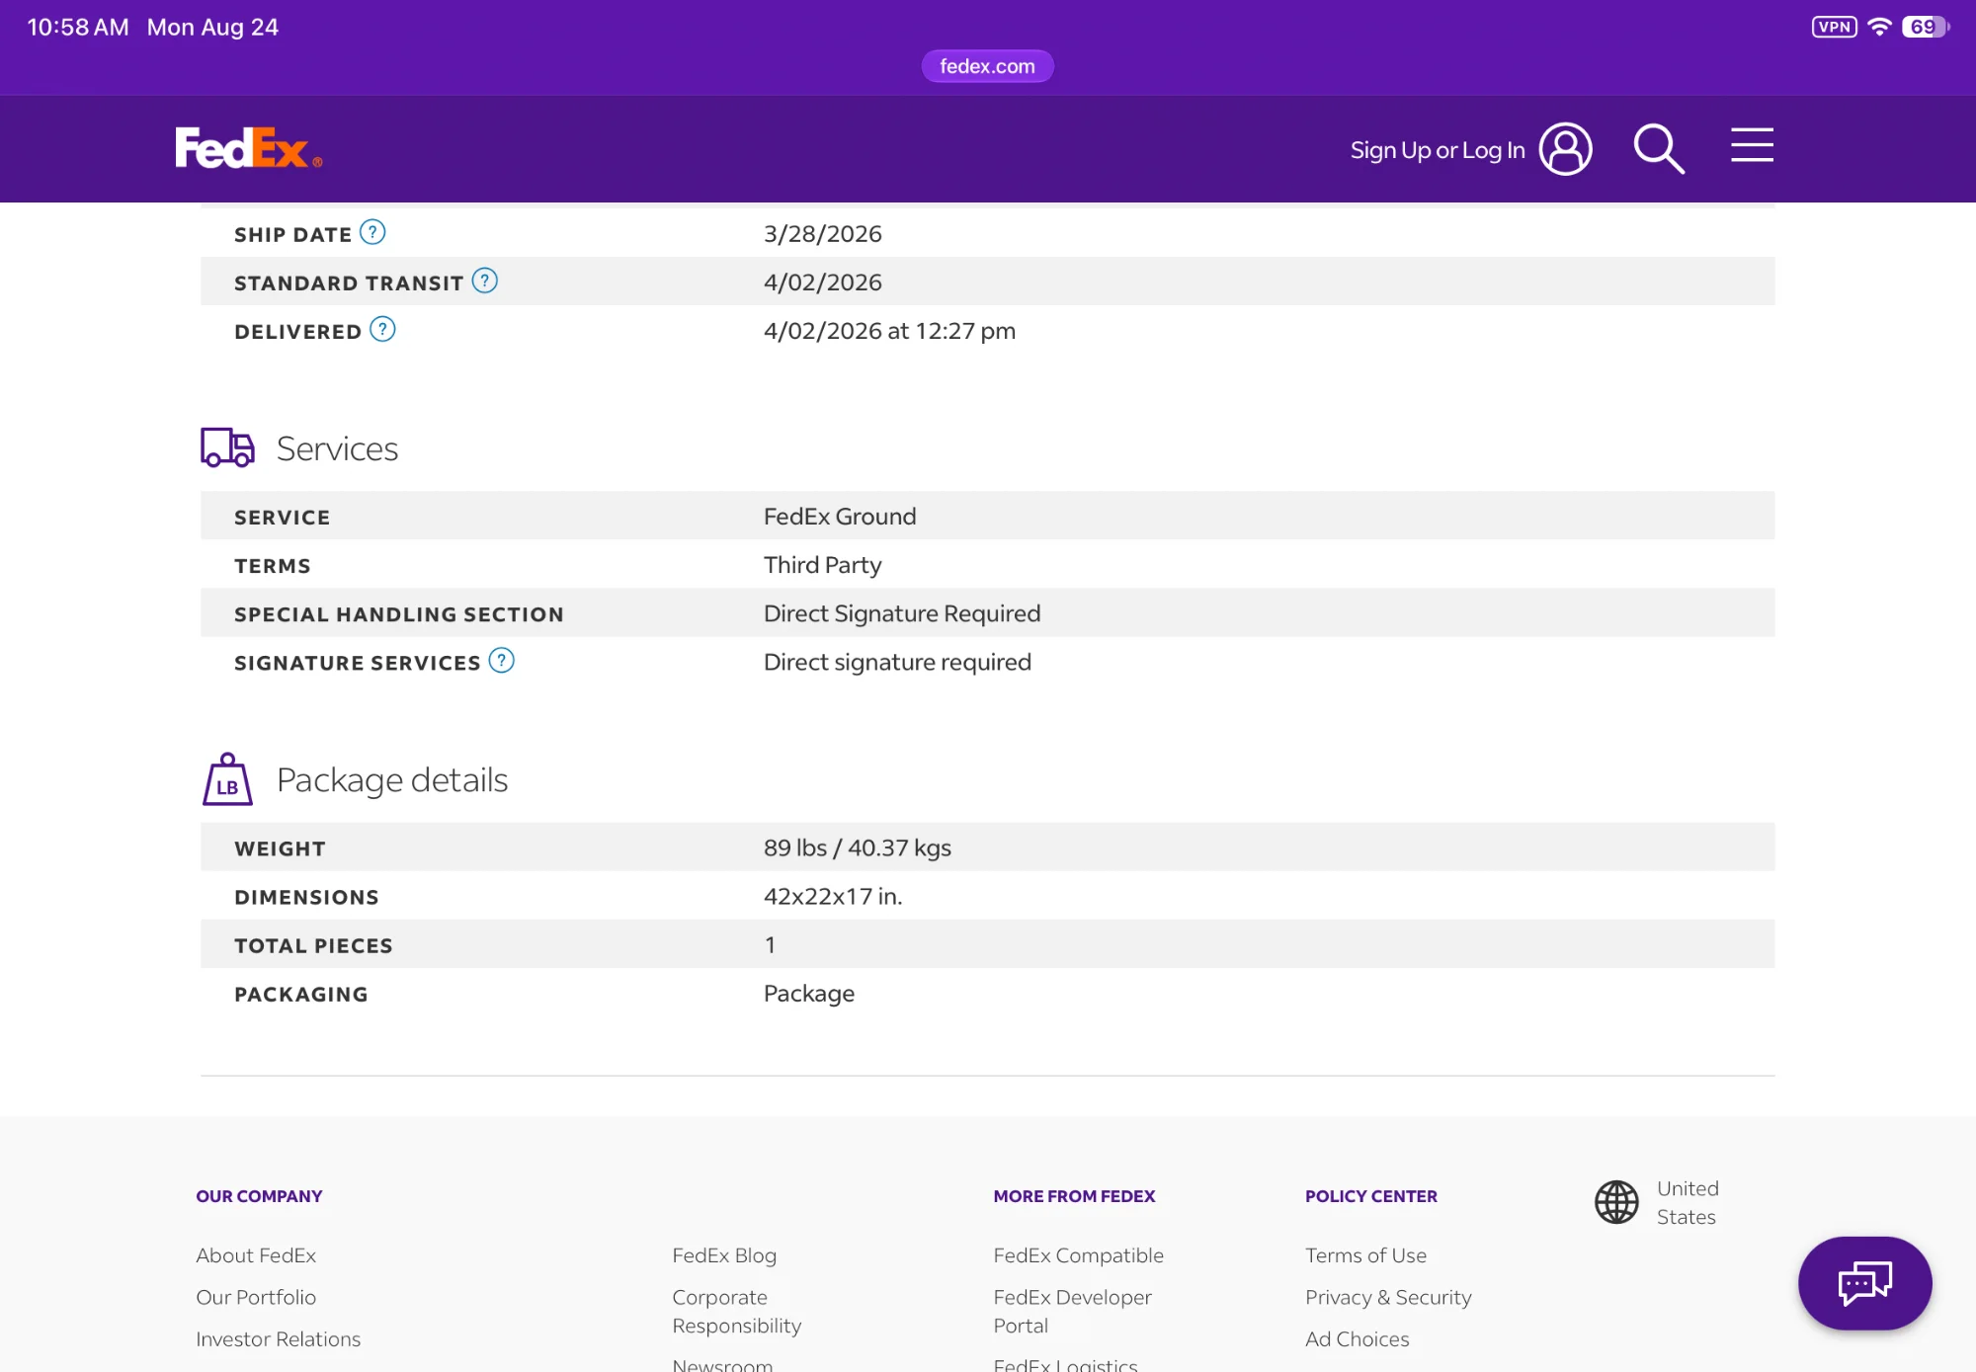Screen dimensions: 1976x1372
Task: Click the standard transit value 4/02/2026
Action: 823,282
